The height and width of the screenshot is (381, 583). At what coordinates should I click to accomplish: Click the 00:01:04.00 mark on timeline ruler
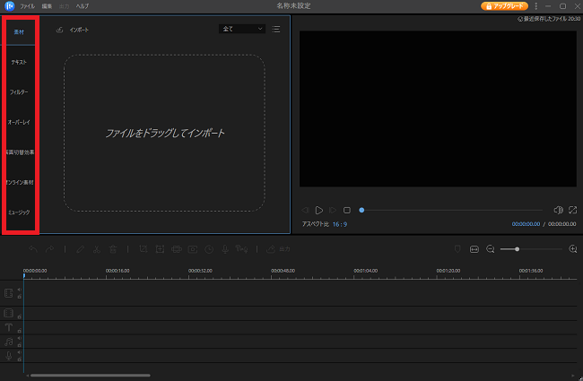click(x=365, y=271)
